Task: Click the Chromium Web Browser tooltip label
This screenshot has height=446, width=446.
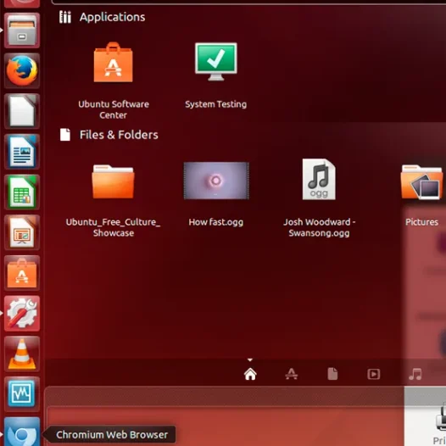Action: (x=112, y=435)
